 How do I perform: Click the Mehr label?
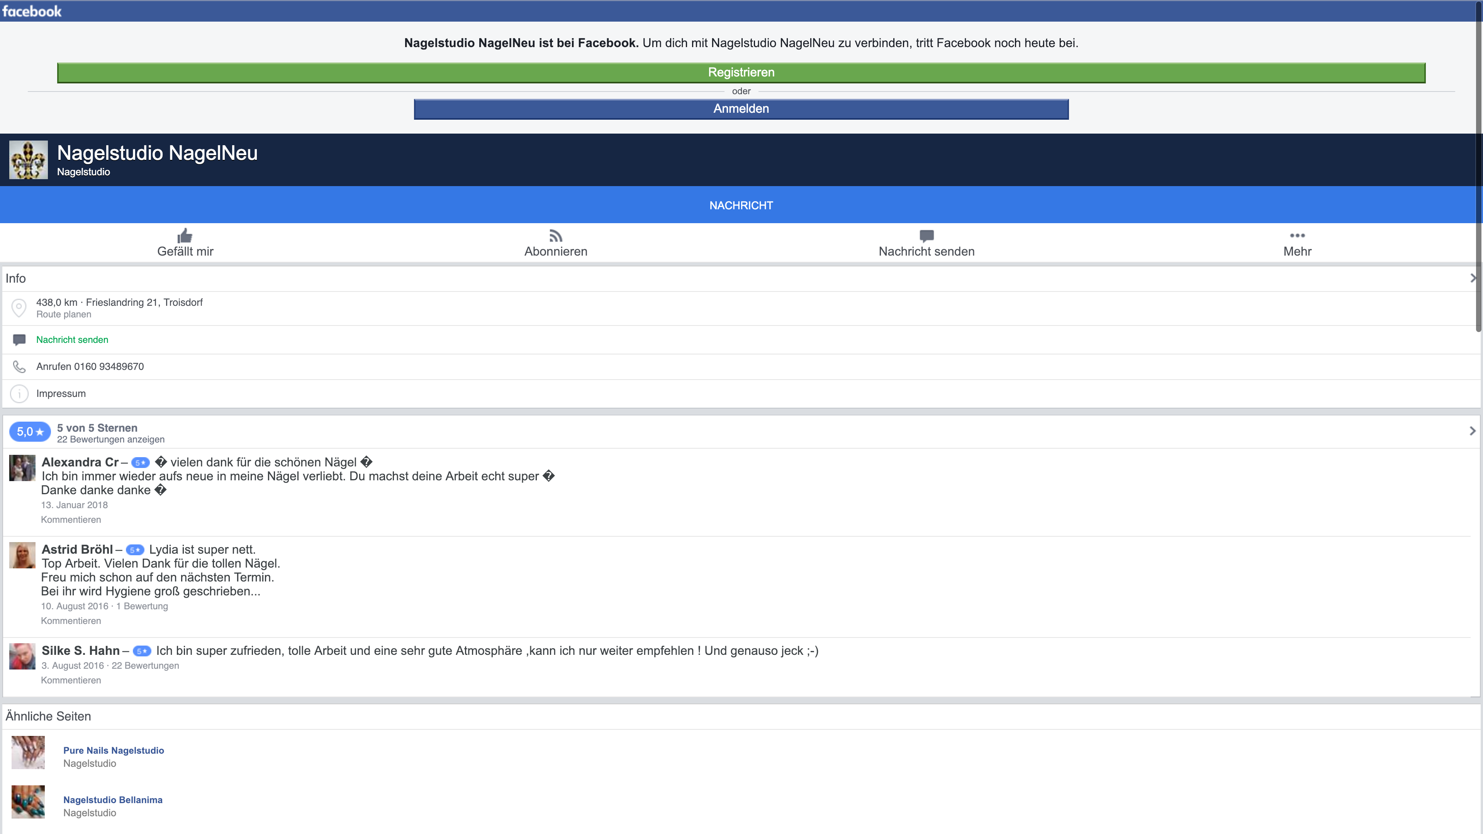pyautogui.click(x=1297, y=251)
